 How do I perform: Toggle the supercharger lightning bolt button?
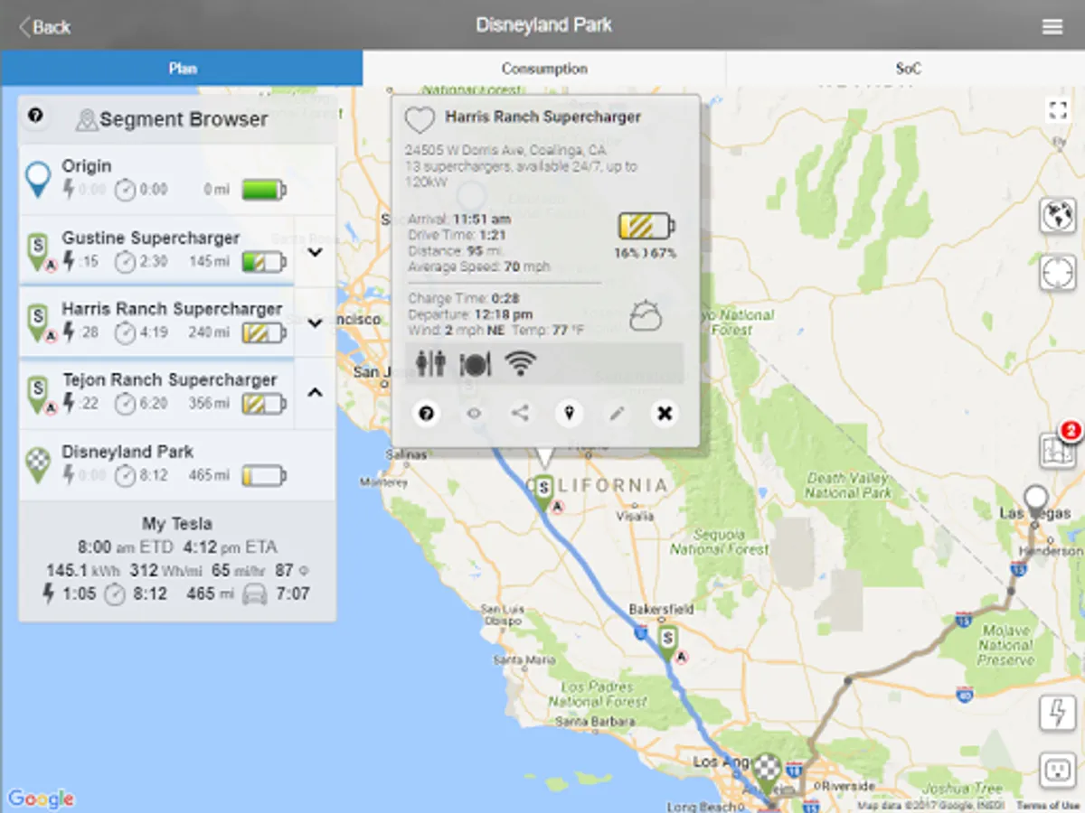pyautogui.click(x=1058, y=713)
